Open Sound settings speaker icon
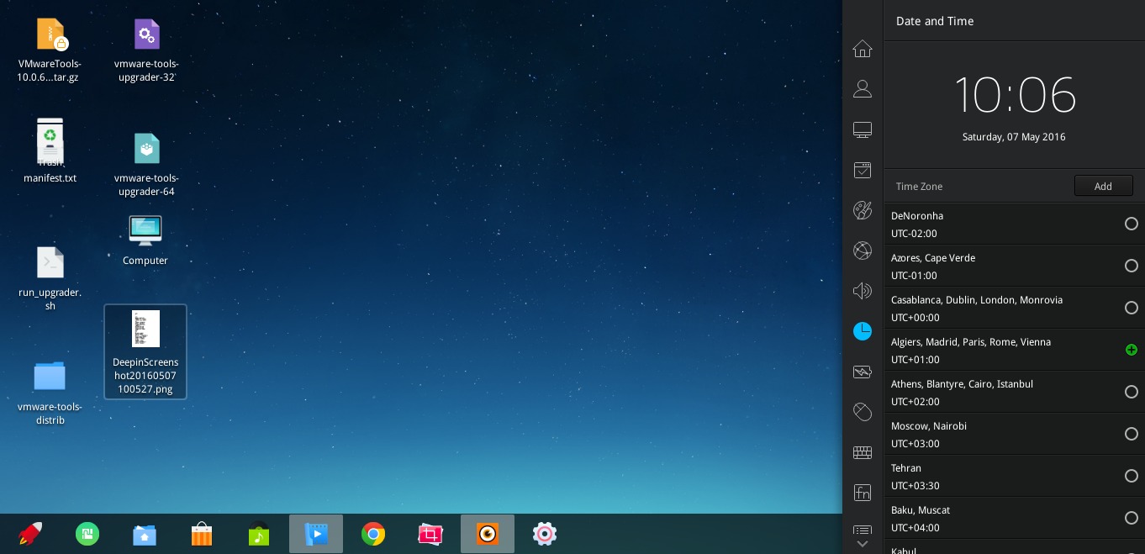This screenshot has height=554, width=1145. click(862, 291)
